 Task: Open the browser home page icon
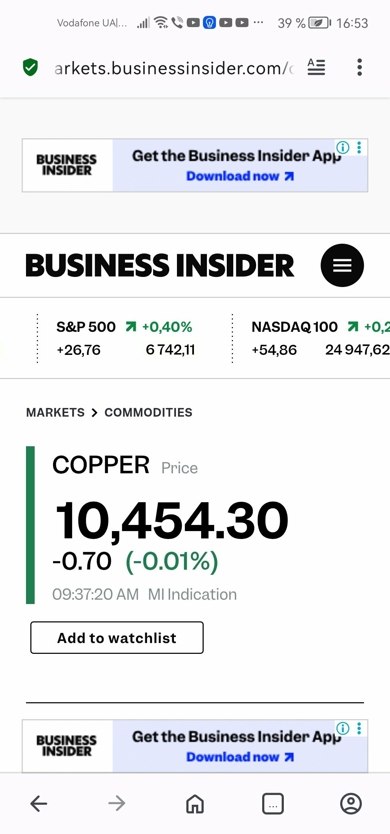(195, 804)
